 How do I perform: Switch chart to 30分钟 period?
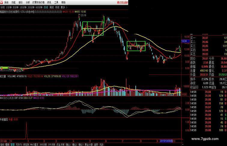pos(31,7)
